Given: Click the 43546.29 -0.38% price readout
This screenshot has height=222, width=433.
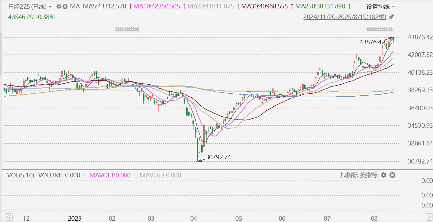Looking at the screenshot, I should pos(31,17).
